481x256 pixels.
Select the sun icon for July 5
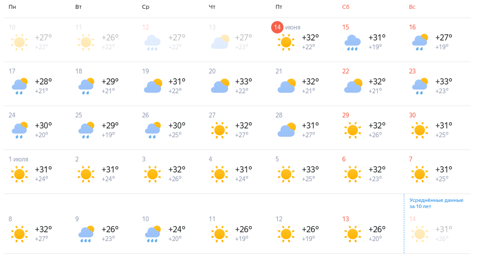coord(286,174)
